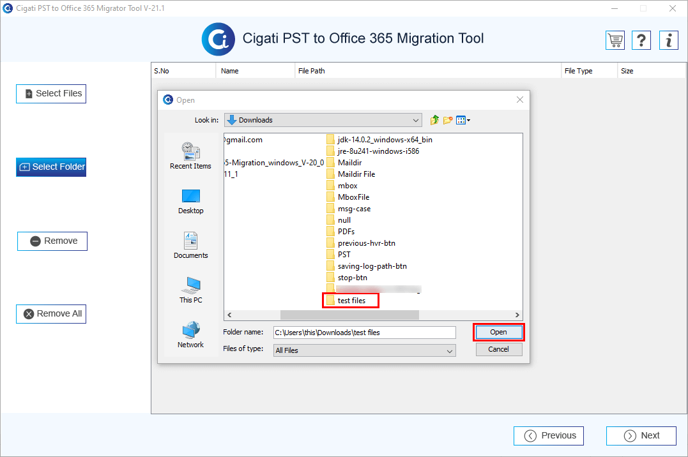Screen dimensions: 688x457
Task: Click the File Path column header
Action: tap(428, 71)
